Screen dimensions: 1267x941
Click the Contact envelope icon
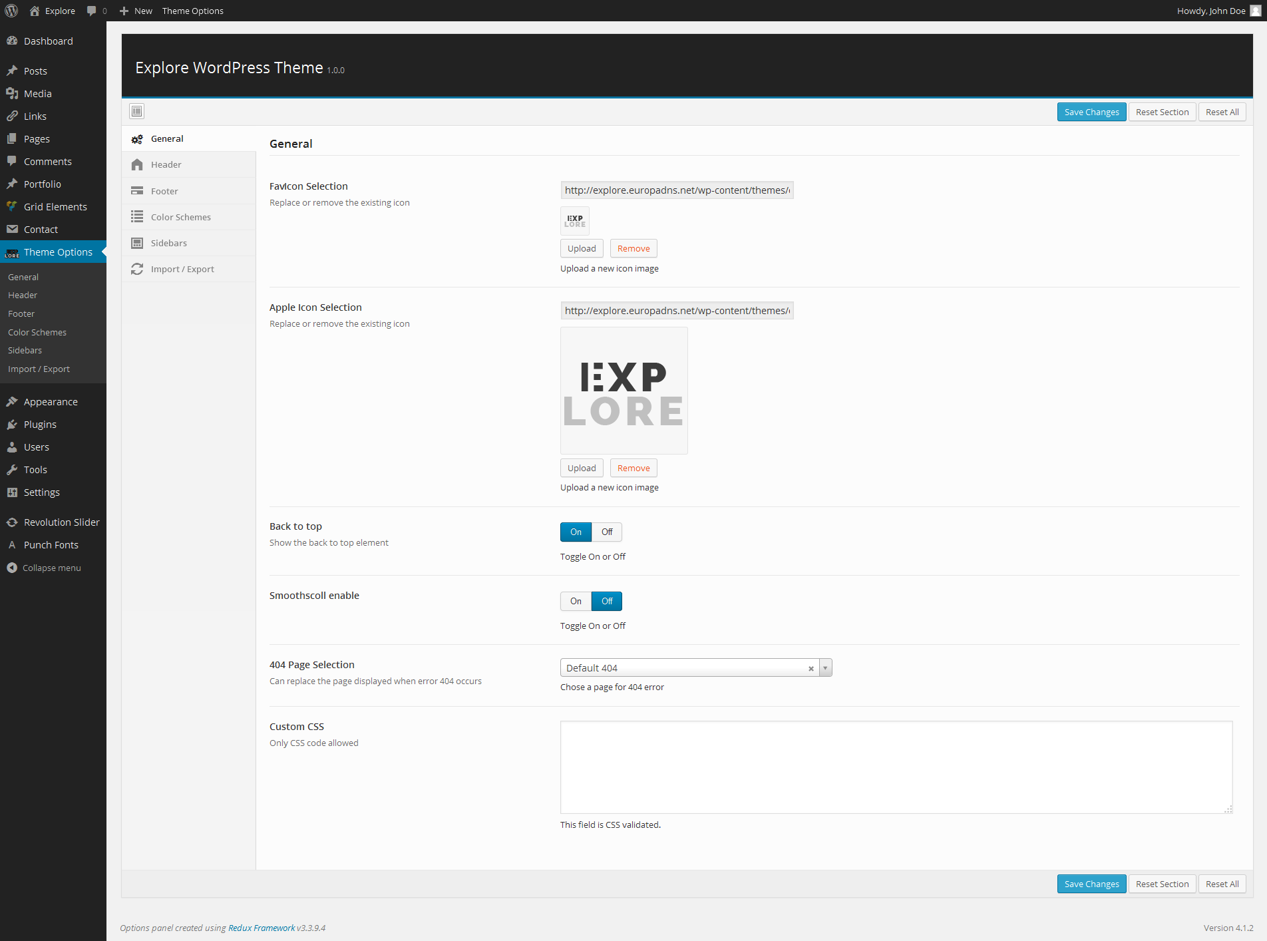click(12, 229)
